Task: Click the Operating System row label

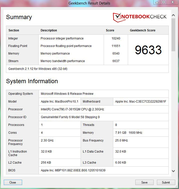Action: click(21, 94)
